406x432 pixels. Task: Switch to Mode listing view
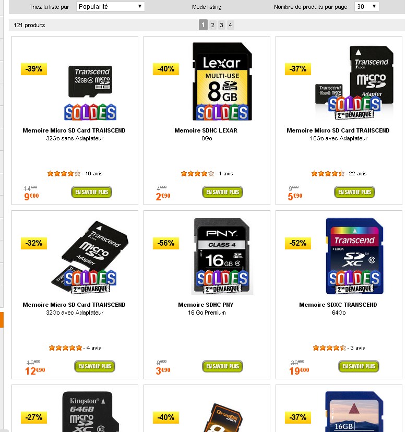coord(207,7)
